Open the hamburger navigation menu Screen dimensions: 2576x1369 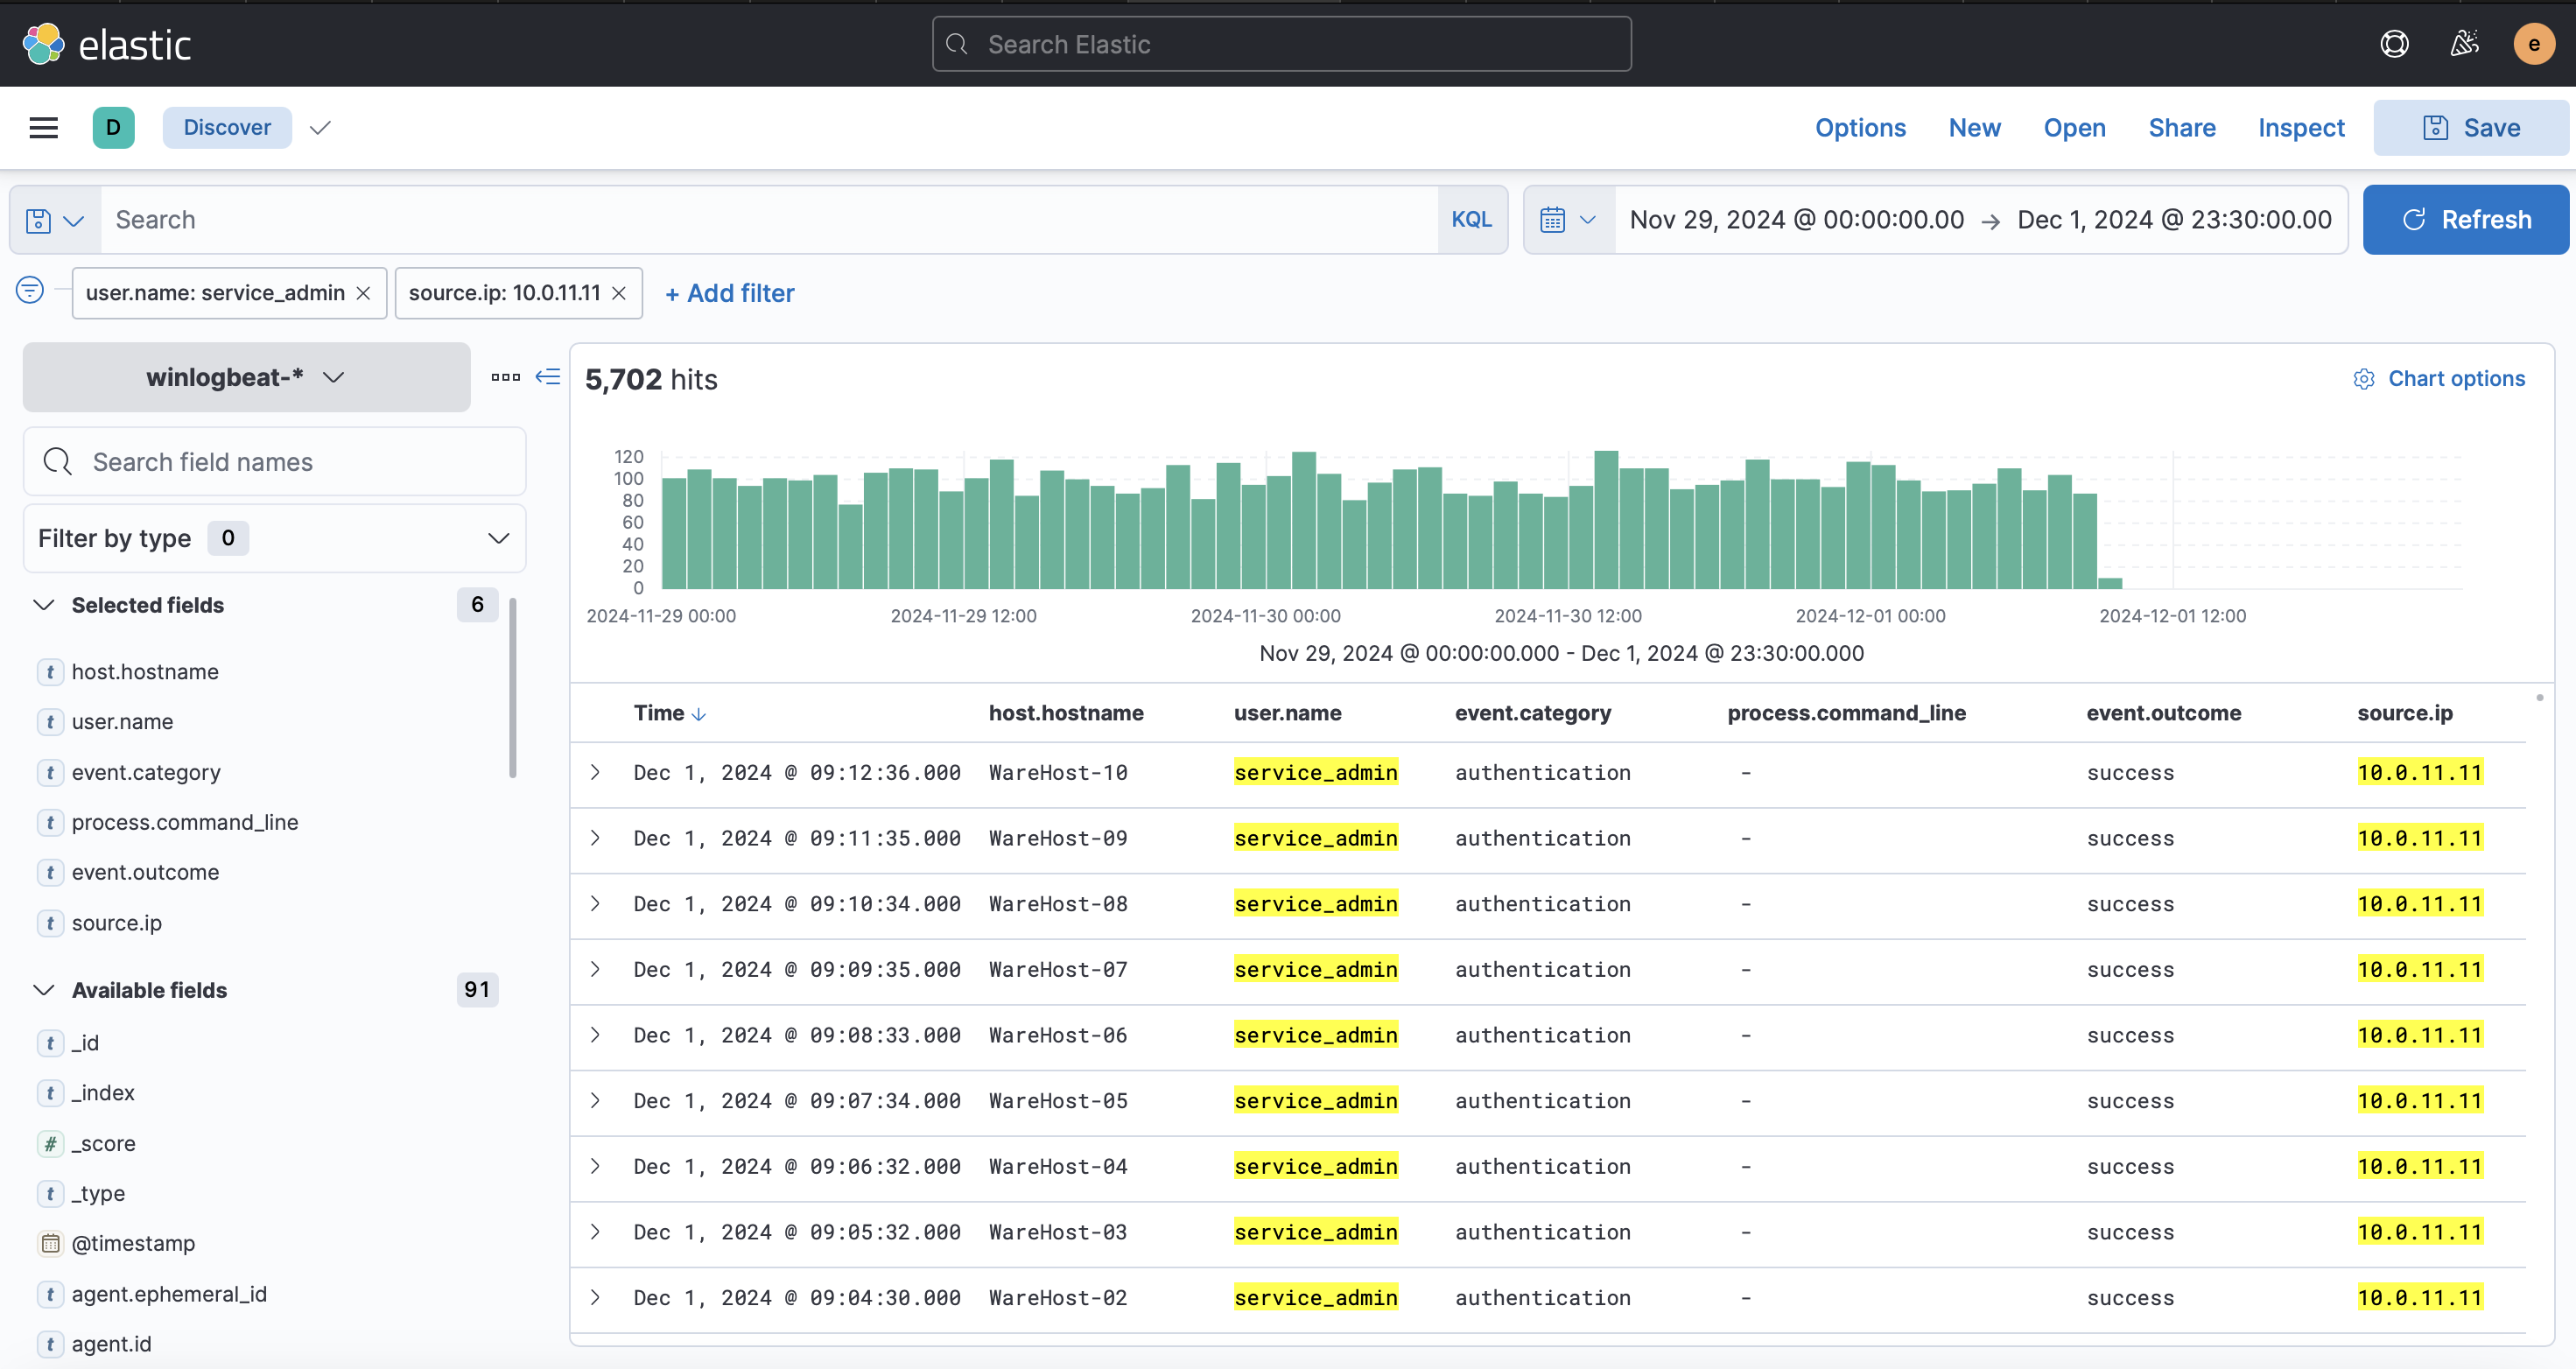pos(44,128)
